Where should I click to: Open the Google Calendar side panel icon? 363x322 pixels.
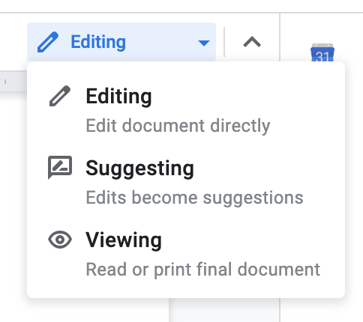point(322,52)
